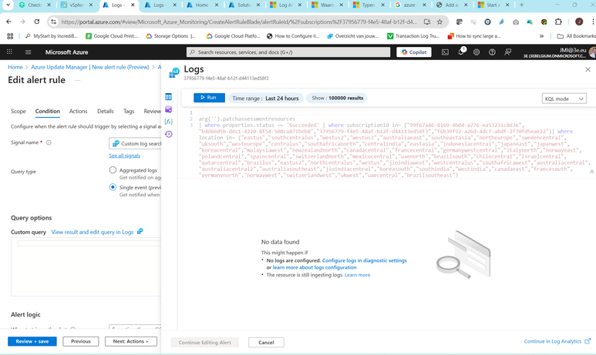
Task: Switch to the Condition tab
Action: (x=48, y=111)
